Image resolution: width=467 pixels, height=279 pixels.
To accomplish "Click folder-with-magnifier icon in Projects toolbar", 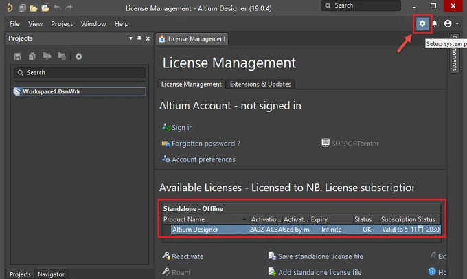I will coord(47,56).
